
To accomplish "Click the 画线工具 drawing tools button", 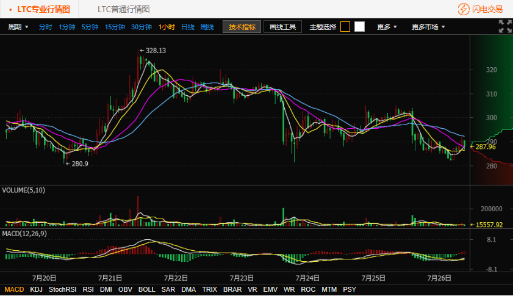I will coord(282,27).
